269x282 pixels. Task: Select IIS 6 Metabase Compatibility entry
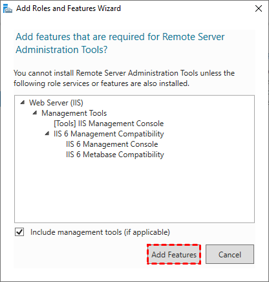point(115,155)
